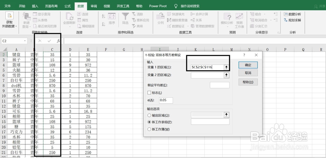This screenshot has height=158, width=326.
Task: Select column D header
Action: pos(70,49)
